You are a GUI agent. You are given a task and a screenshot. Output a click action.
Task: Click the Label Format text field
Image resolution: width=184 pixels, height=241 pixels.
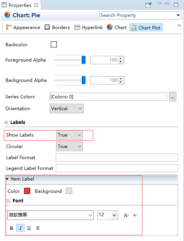pyautogui.click(x=117, y=157)
